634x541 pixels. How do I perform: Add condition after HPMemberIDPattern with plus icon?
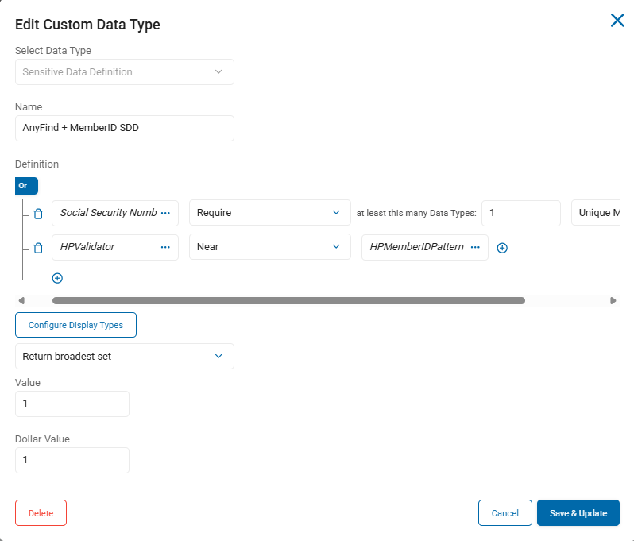click(502, 248)
